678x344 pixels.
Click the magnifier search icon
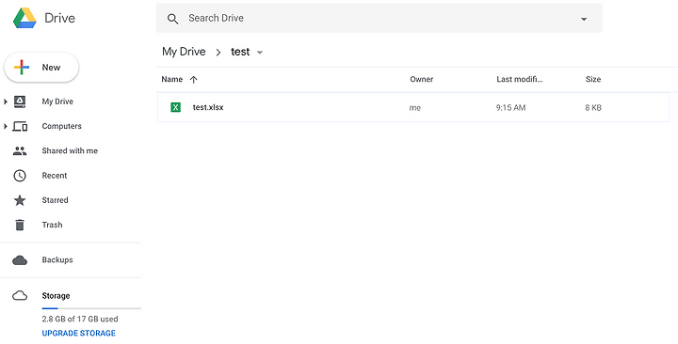172,19
